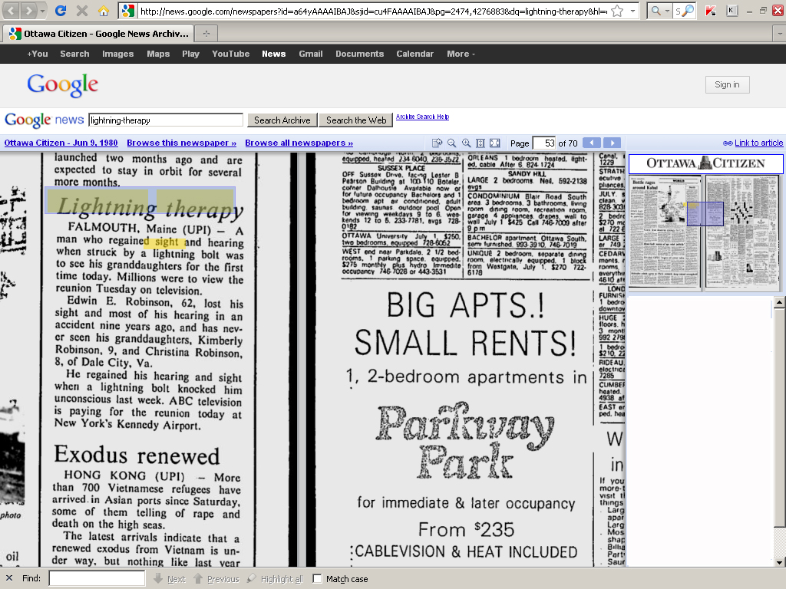Screen dimensions: 786x589
Task: Click the browser Forward arrow
Action: click(x=28, y=11)
